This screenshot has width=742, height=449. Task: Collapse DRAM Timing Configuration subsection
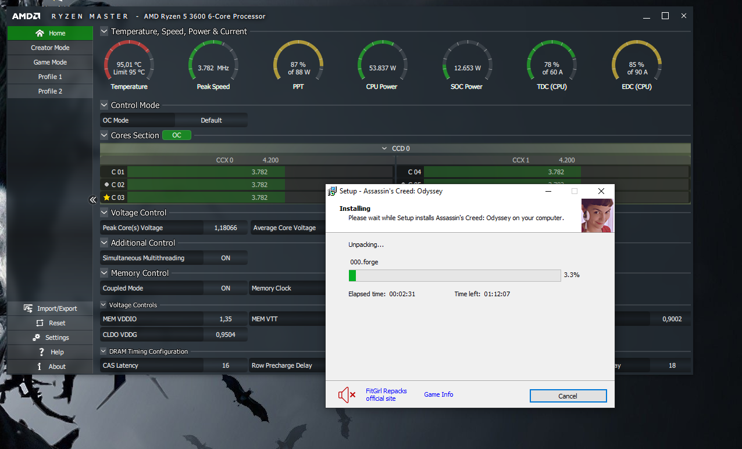click(x=104, y=351)
